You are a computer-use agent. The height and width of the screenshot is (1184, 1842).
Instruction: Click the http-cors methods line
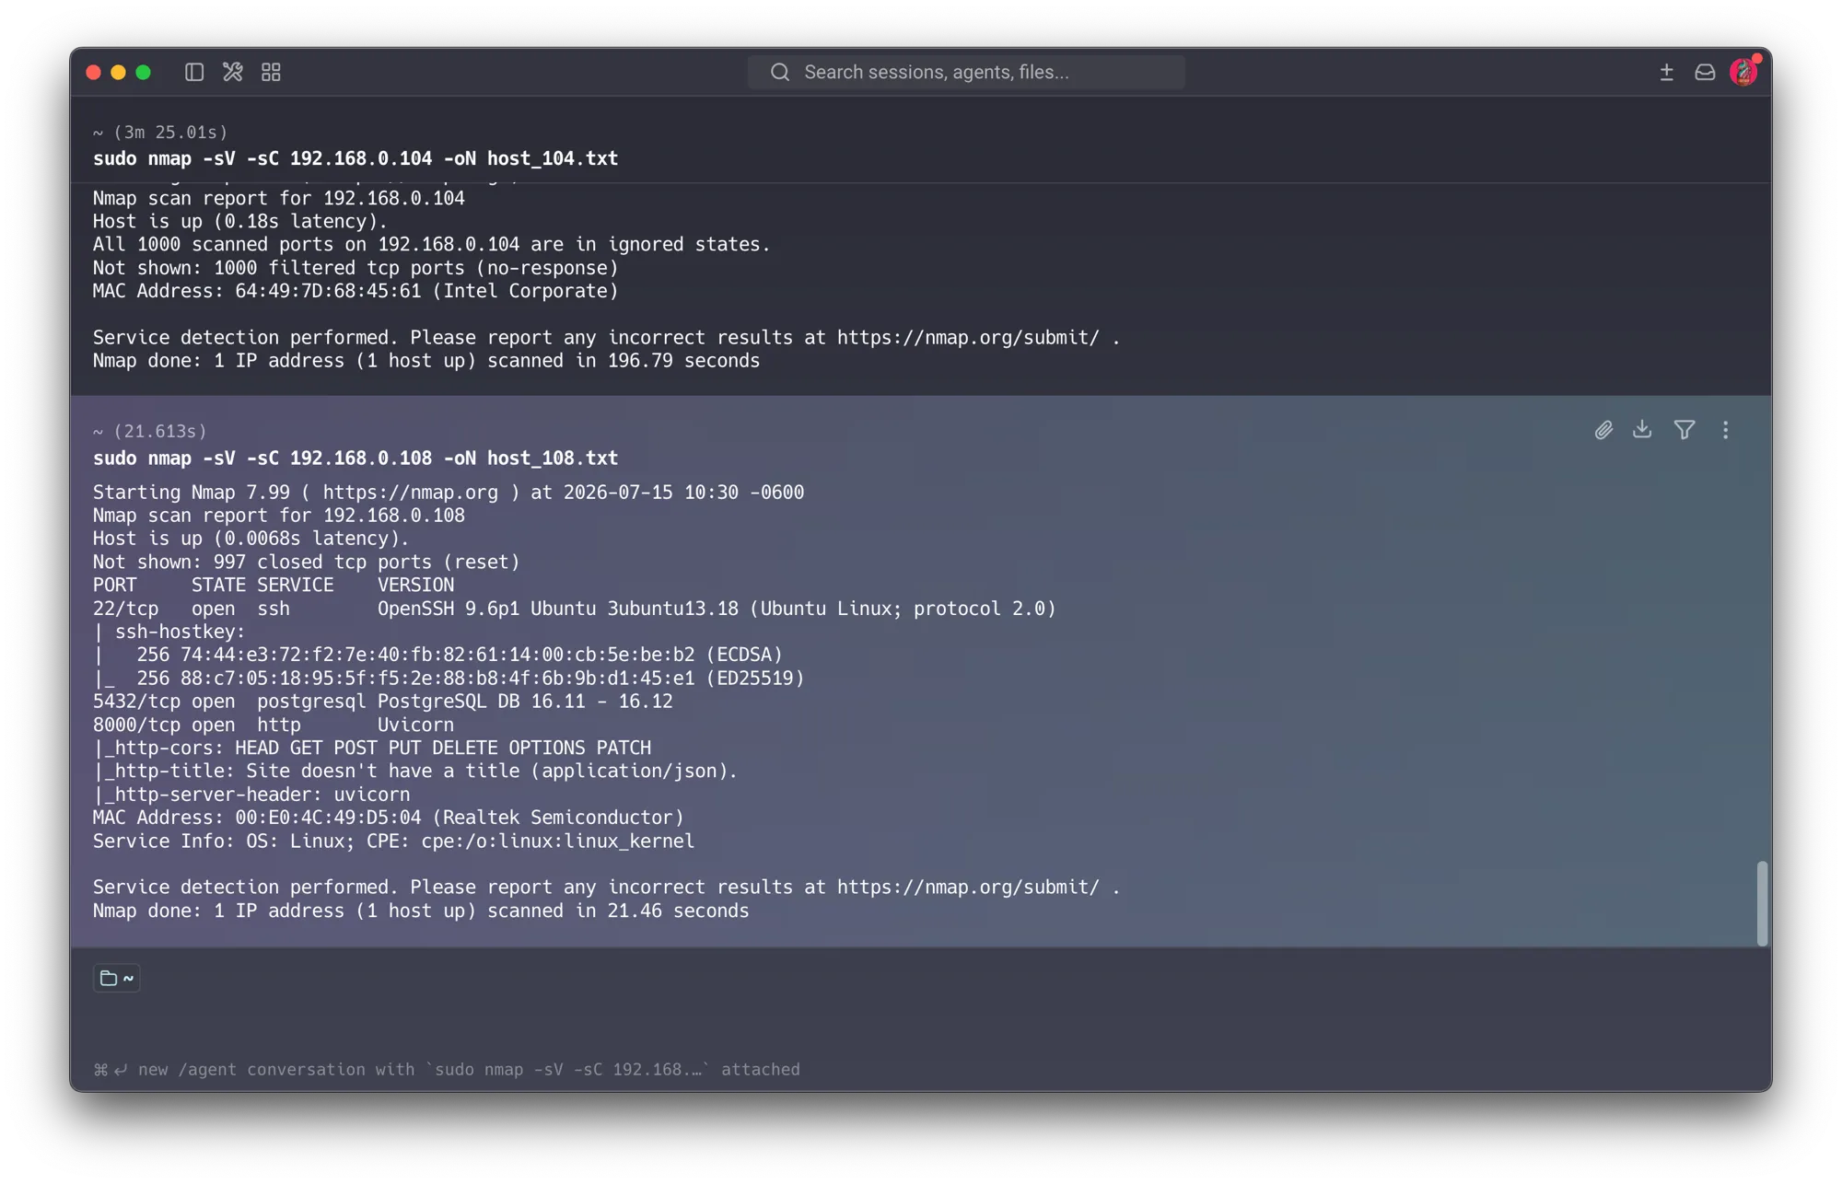coord(372,748)
